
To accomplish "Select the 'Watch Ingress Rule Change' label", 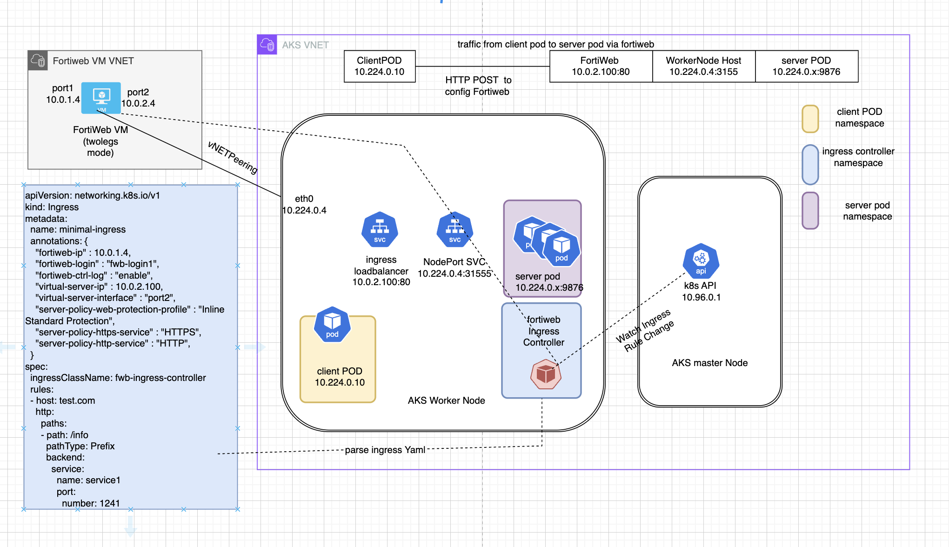I will [645, 330].
